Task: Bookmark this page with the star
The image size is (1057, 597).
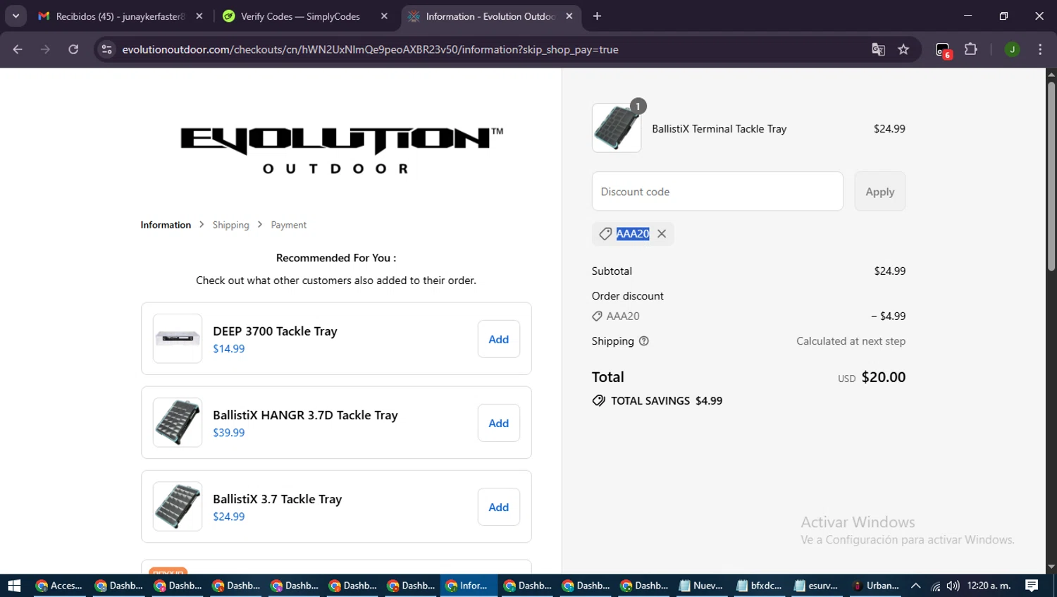Action: pyautogui.click(x=903, y=49)
